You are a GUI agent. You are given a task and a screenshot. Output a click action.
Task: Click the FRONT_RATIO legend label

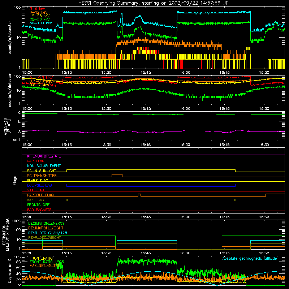pyautogui.click(x=41, y=258)
